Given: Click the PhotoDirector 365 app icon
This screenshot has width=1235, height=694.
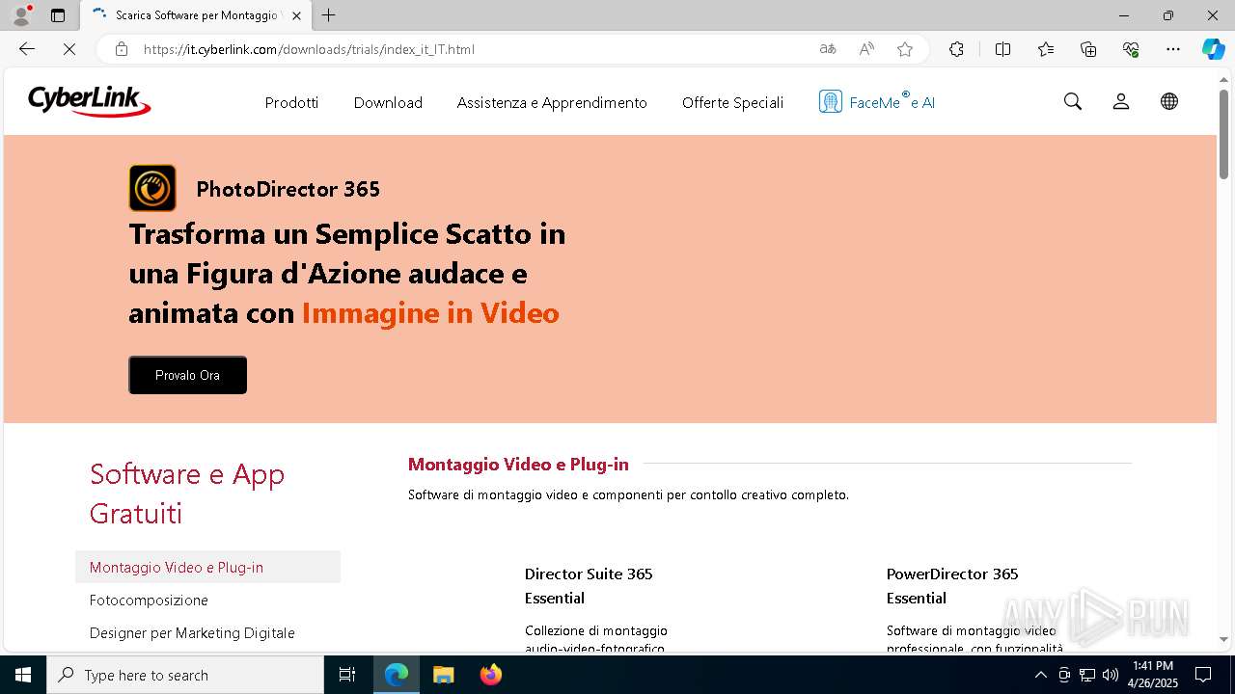Looking at the screenshot, I should tap(152, 188).
